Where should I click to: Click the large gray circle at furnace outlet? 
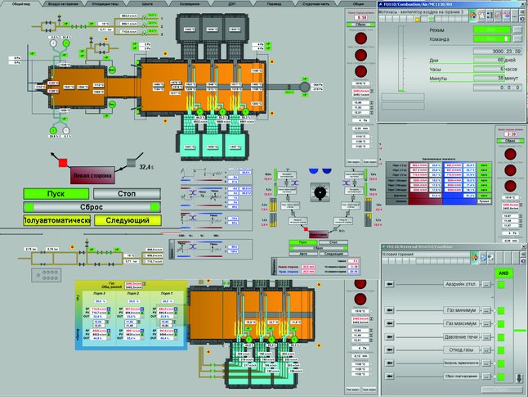click(304, 87)
